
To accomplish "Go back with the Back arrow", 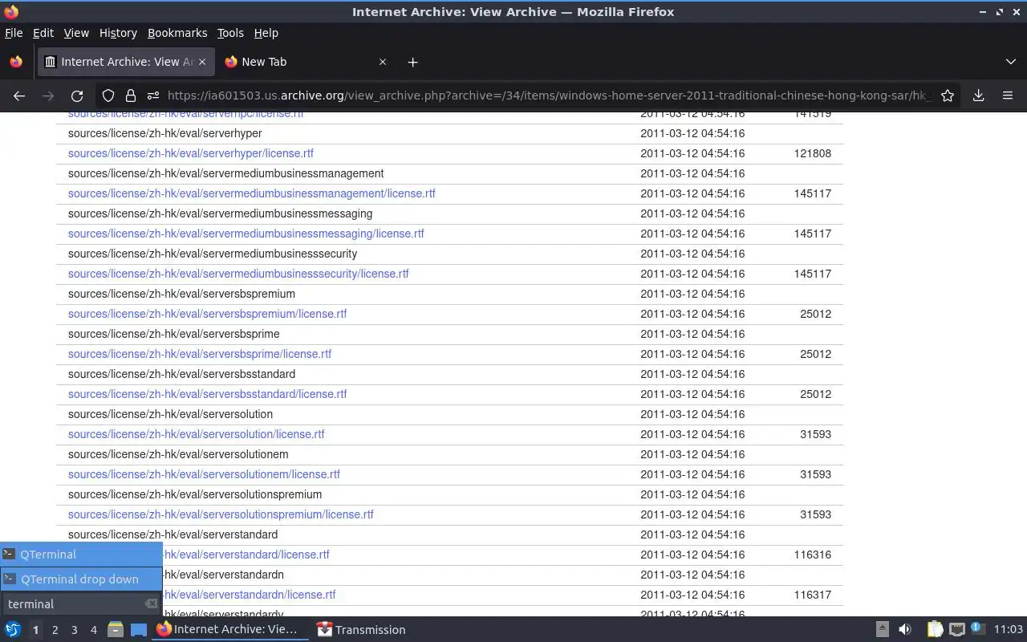I will point(19,95).
